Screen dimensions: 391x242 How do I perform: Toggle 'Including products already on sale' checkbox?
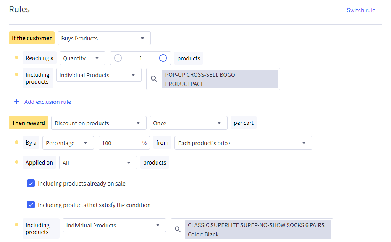click(x=31, y=184)
